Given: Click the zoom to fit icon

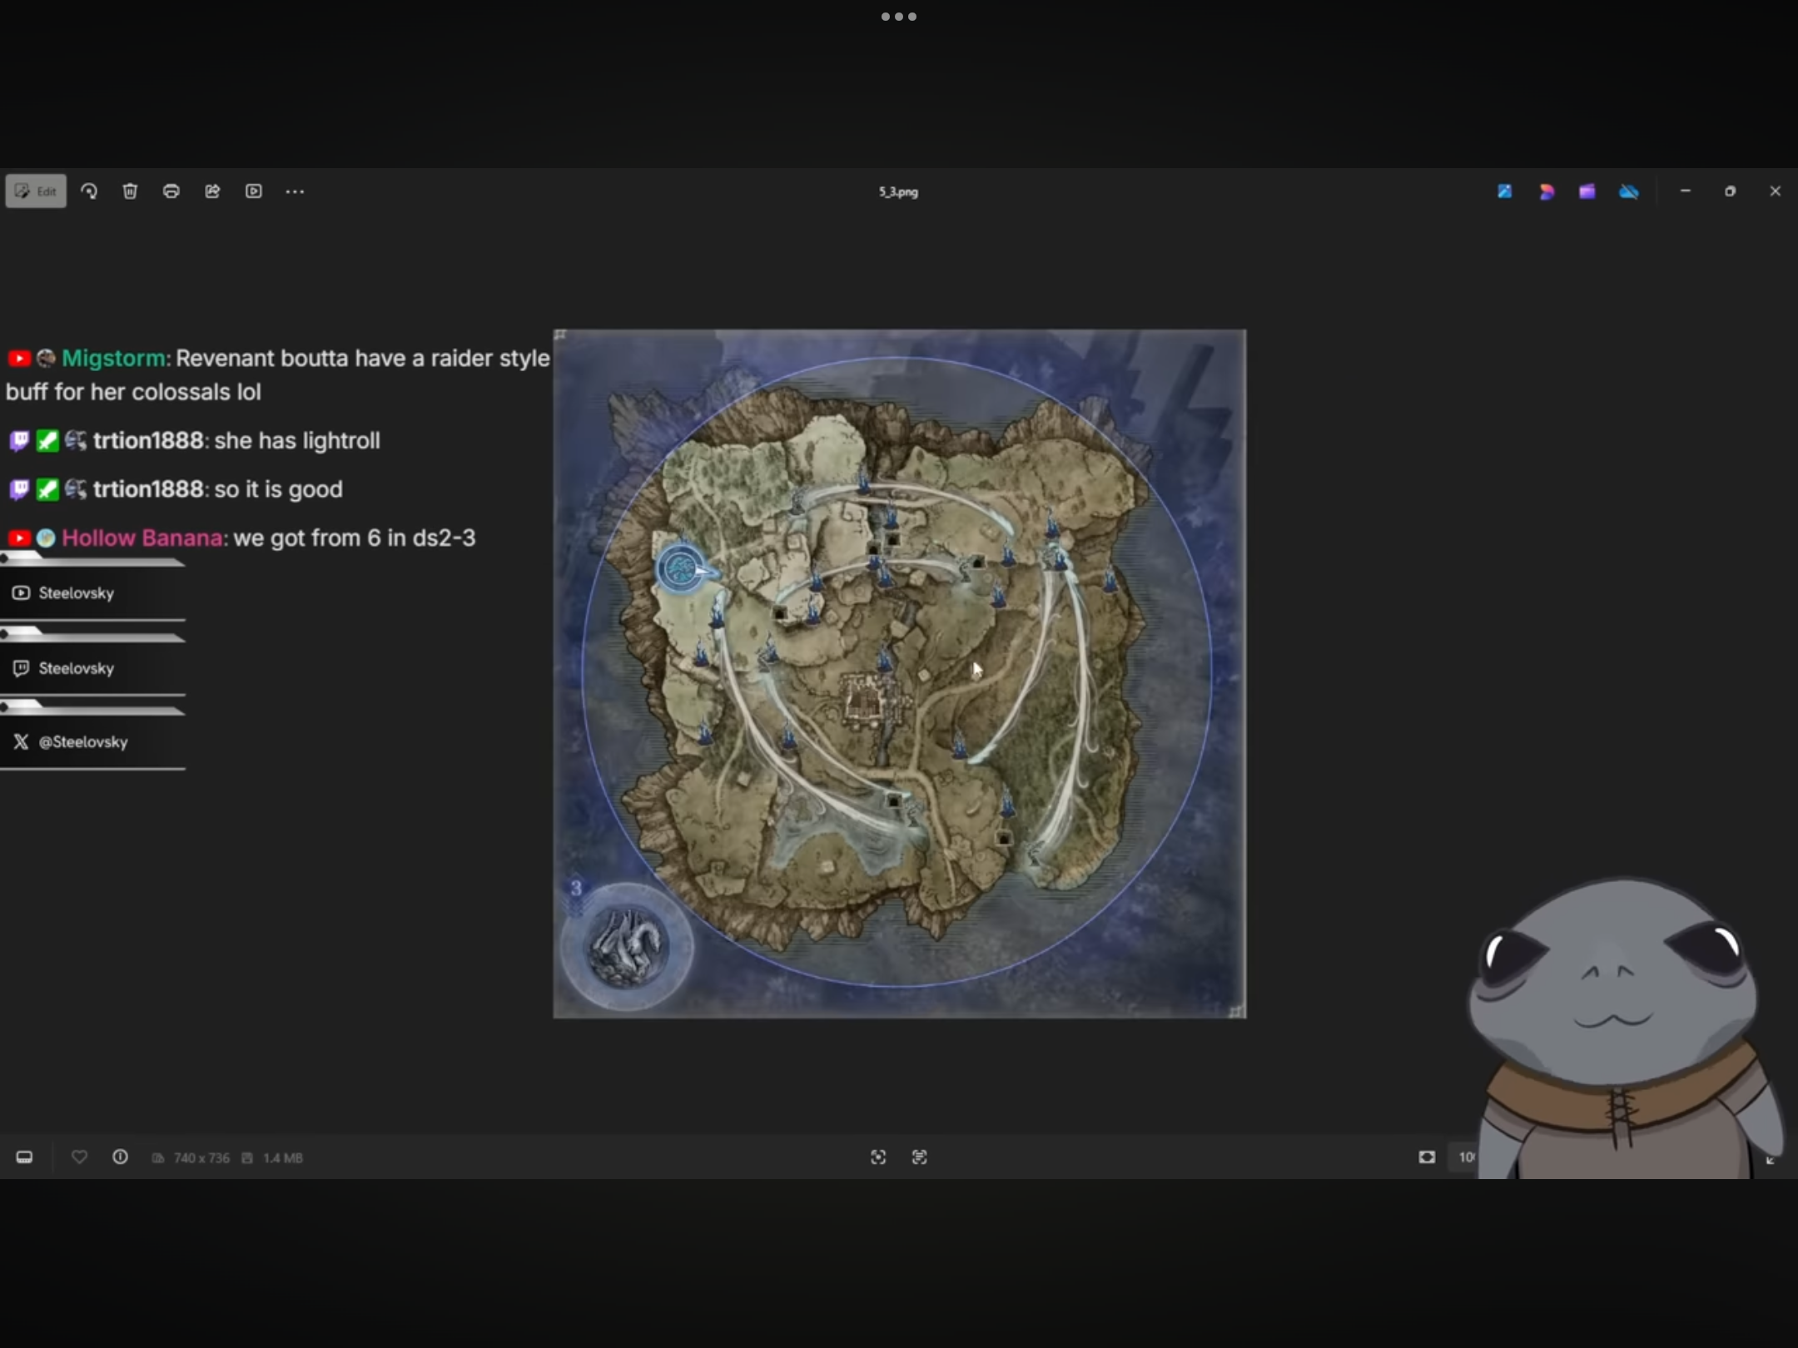Looking at the screenshot, I should click(1427, 1157).
